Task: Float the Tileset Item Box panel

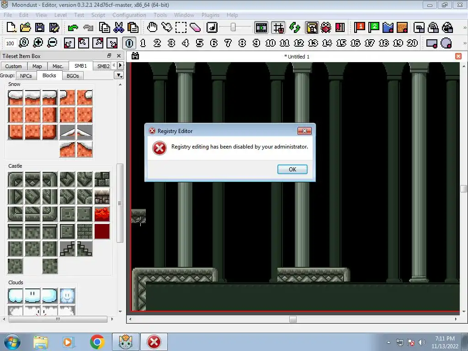Action: [109, 56]
